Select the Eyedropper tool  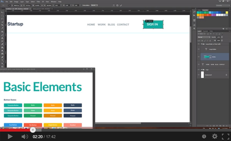tap(2, 28)
